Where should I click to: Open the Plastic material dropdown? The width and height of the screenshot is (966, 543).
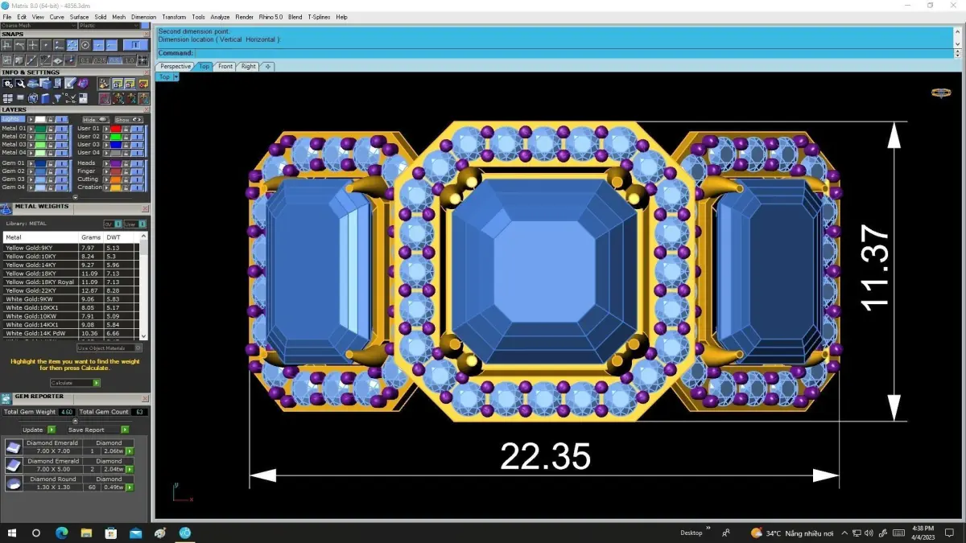(109, 26)
